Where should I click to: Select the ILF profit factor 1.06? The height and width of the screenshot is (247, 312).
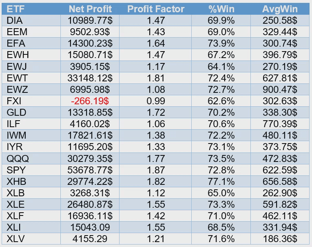[x=156, y=124]
